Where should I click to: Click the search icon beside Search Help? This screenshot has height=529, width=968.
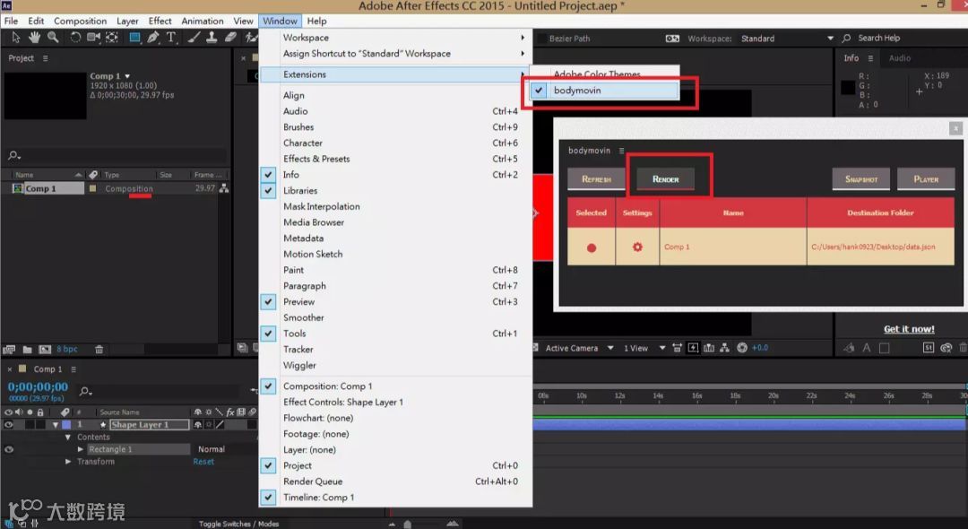pos(846,39)
